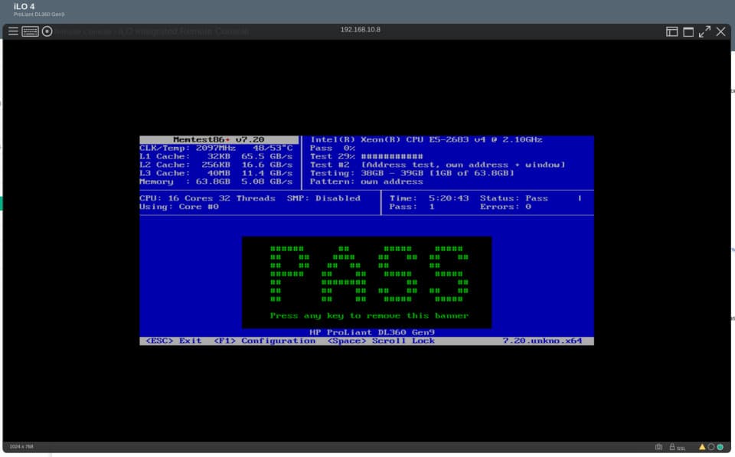
Task: Maximize the remote console window
Action: point(688,32)
